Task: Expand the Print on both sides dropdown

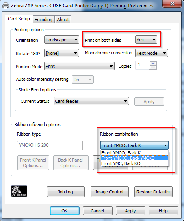Action: (146, 40)
